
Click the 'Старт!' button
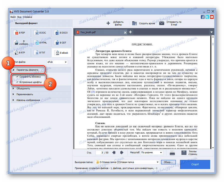[195, 164]
